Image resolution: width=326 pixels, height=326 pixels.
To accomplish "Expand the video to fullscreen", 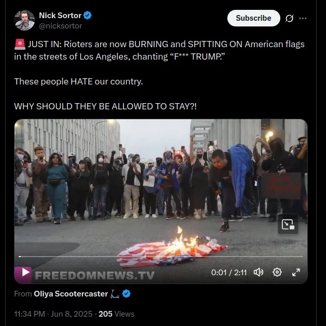I will tap(296, 272).
